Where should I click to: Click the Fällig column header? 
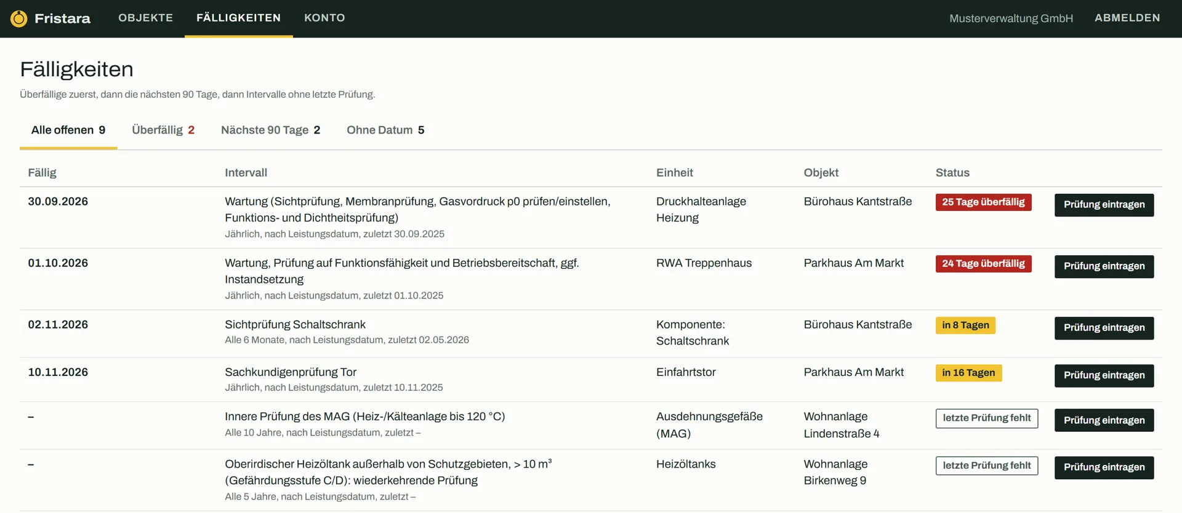coord(42,173)
